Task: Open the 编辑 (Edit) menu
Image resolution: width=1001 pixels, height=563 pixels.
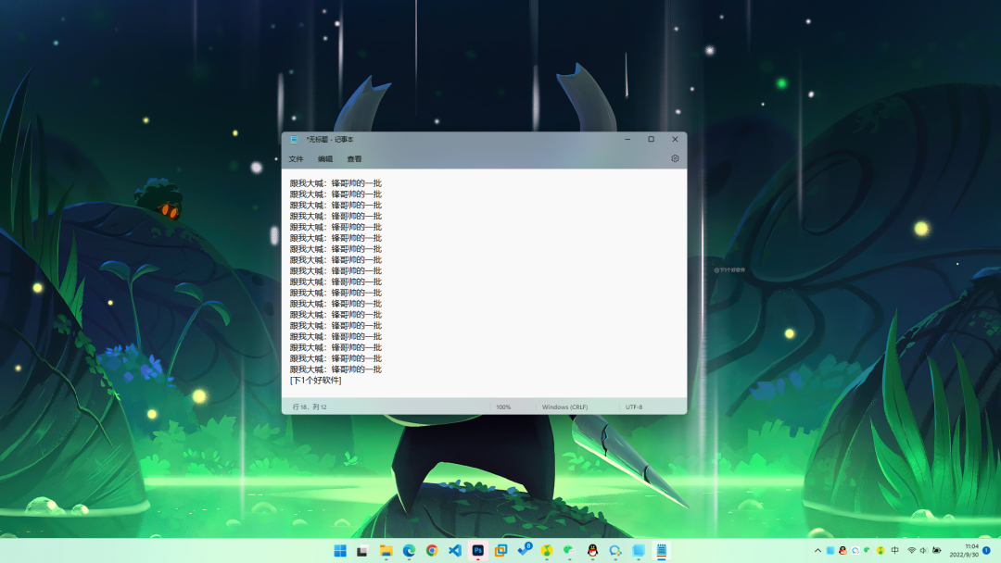Action: point(326,159)
